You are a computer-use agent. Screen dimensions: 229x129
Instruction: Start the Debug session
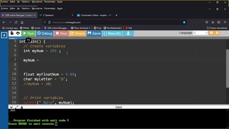[x=45, y=33]
